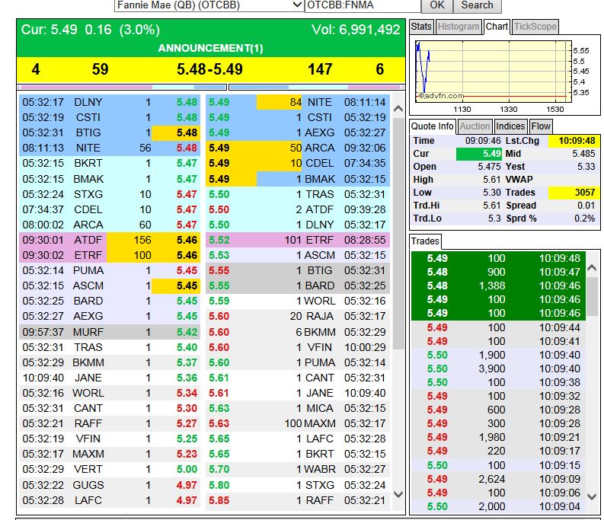The image size is (604, 520).
Task: Click the trades list scrollbar thumb
Action: (x=592, y=295)
